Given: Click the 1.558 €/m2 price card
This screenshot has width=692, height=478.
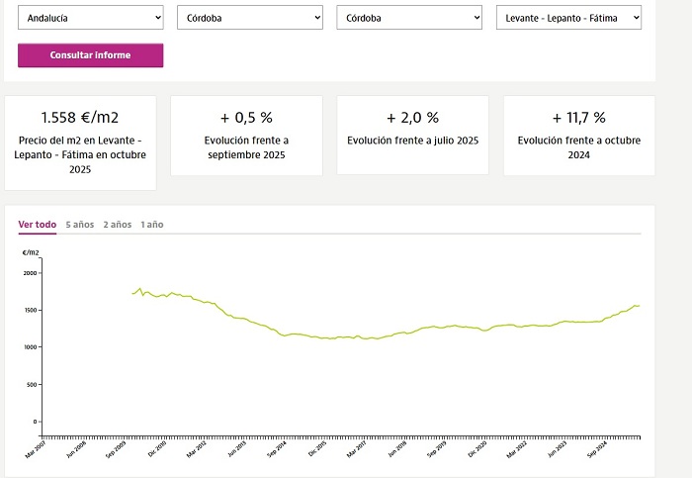Looking at the screenshot, I should pos(80,142).
